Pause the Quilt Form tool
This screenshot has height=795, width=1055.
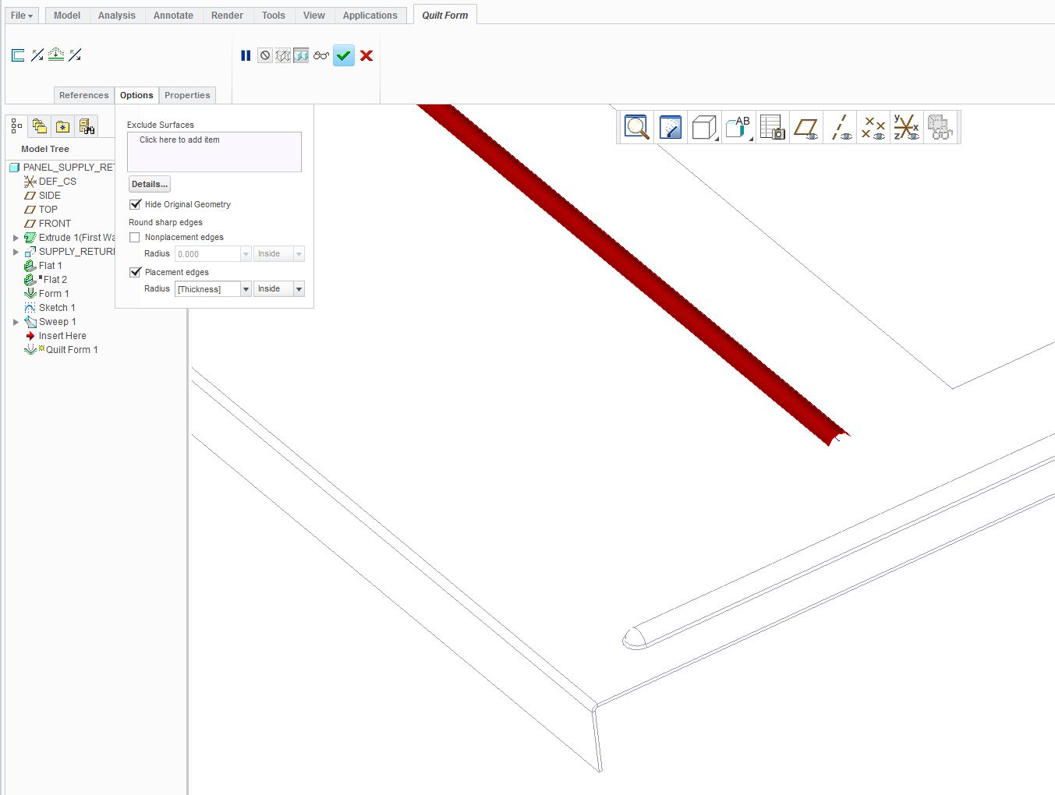pyautogui.click(x=246, y=55)
